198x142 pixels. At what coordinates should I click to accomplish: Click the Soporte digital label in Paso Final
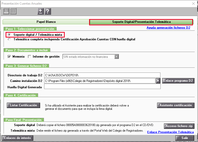25,125
